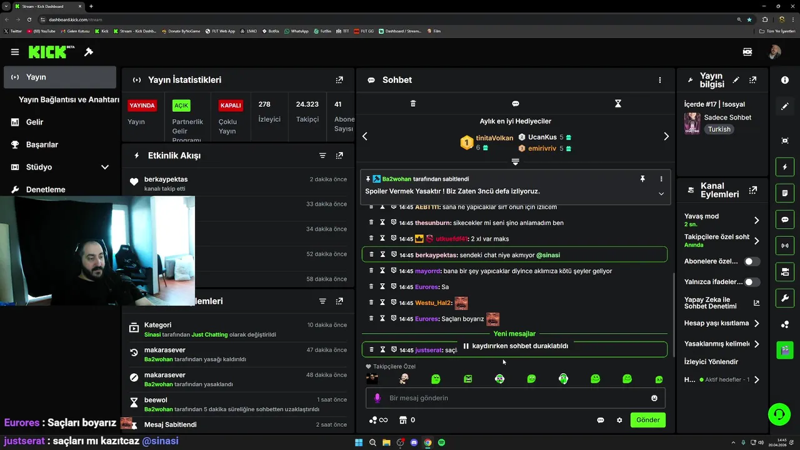Pop out the Etkinlik Akışı panel
Screen dimensions: 800x450
tap(339, 156)
